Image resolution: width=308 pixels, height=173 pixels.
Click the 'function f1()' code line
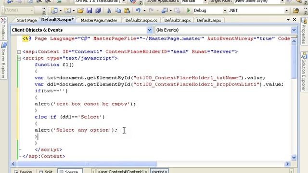(54, 65)
